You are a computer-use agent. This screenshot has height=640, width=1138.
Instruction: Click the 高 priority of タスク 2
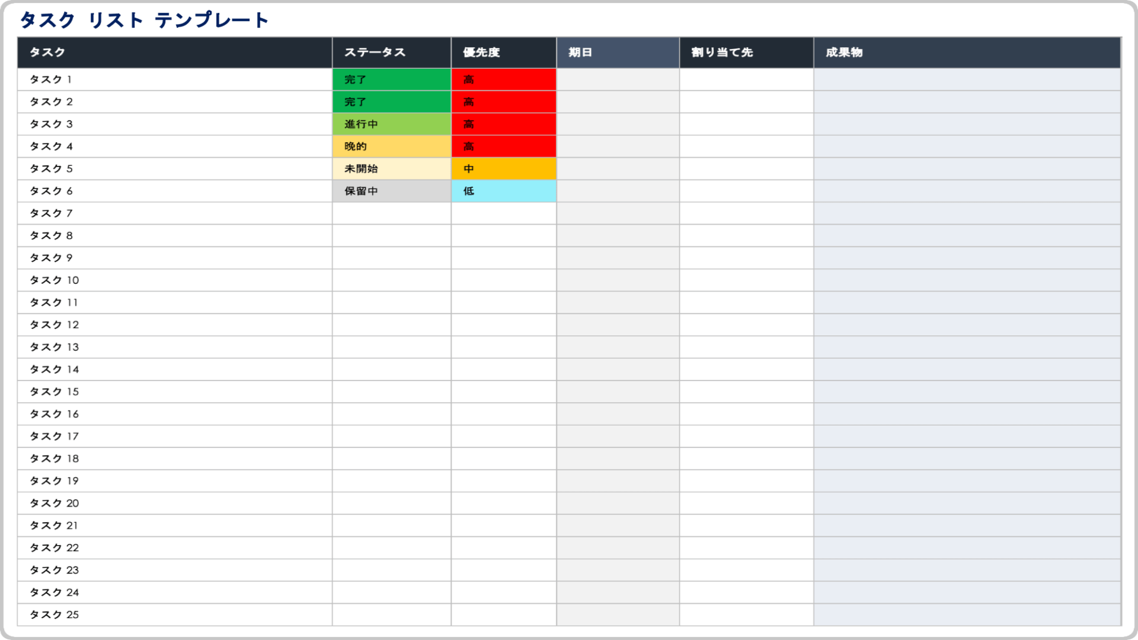click(504, 102)
